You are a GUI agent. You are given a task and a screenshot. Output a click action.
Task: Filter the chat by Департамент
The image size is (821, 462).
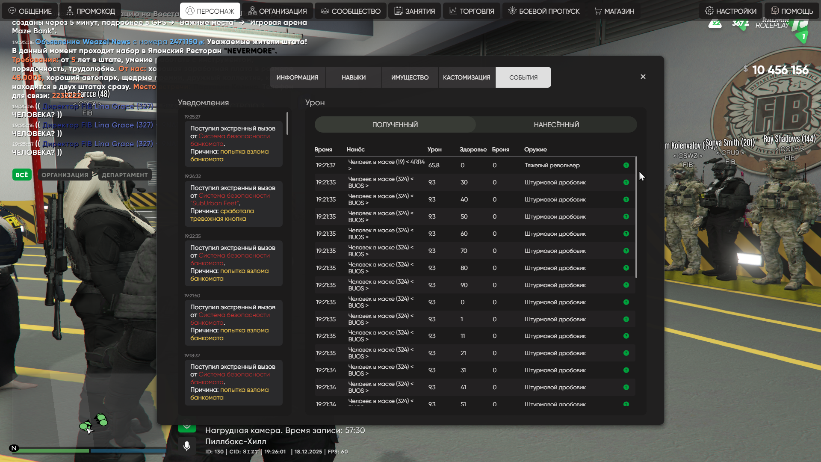tap(124, 175)
